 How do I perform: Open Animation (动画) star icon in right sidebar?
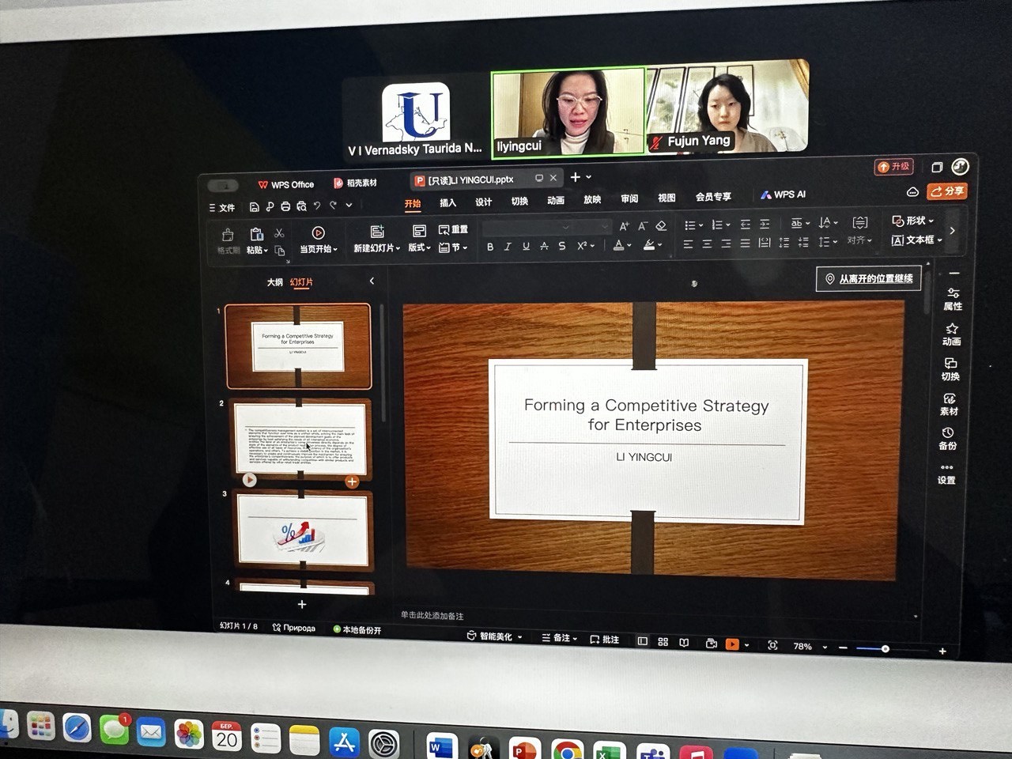tap(952, 334)
